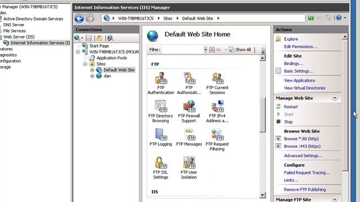Image resolution: width=360 pixels, height=202 pixels.
Task: Open FTP Current Sessions
Action: [217, 84]
